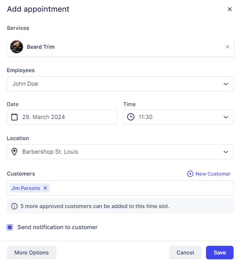Expand the Location dropdown chevron

[226, 152]
